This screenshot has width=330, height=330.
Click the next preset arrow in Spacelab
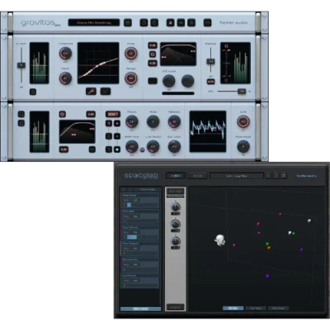(x=276, y=176)
